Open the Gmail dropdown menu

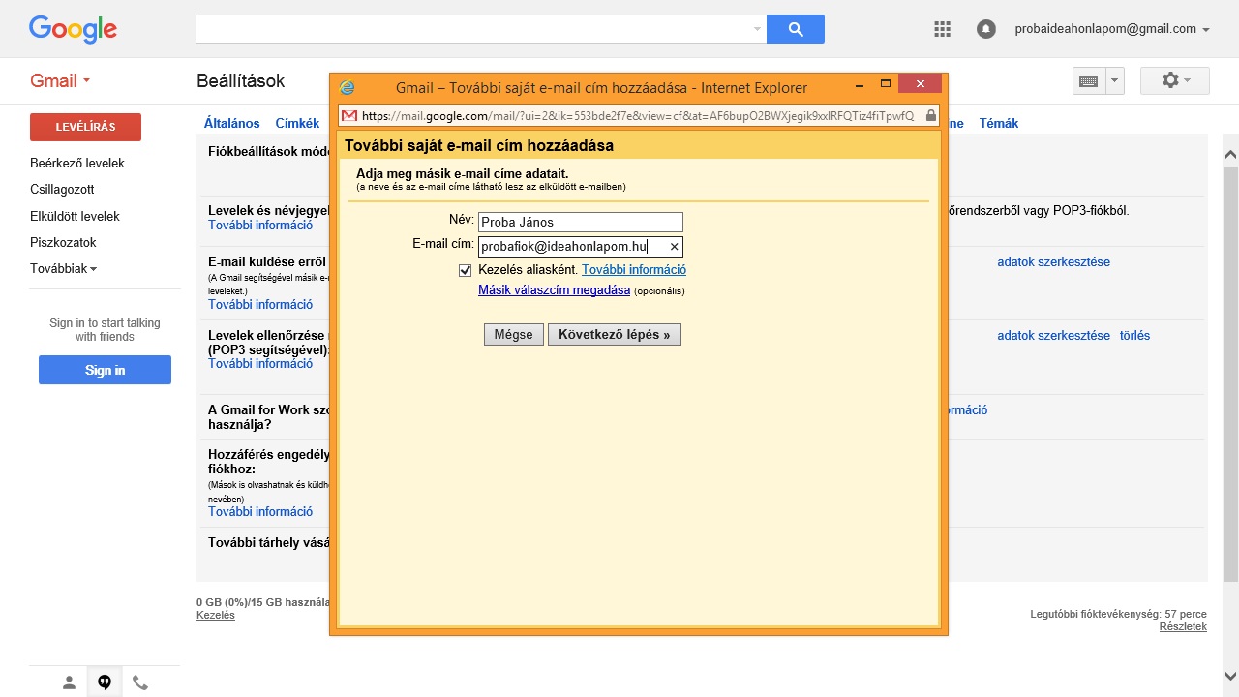(x=60, y=80)
